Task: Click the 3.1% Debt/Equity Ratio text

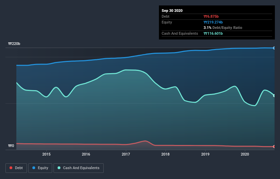Action: (x=223, y=28)
